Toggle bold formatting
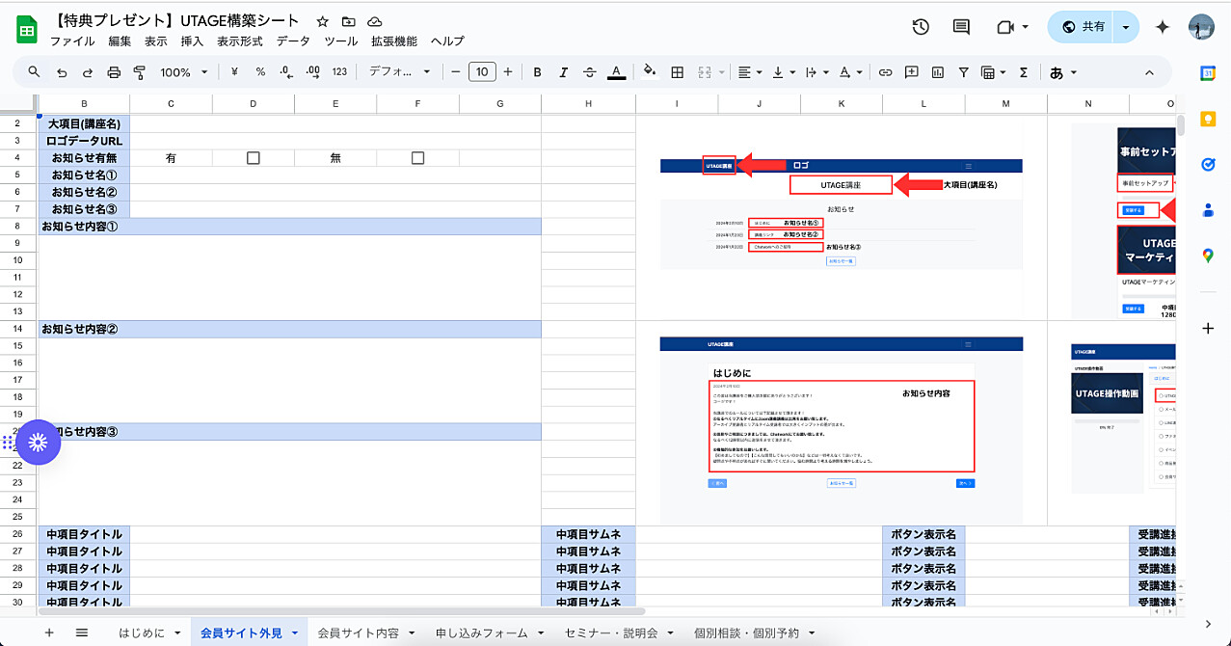The width and height of the screenshot is (1231, 646). coord(538,72)
